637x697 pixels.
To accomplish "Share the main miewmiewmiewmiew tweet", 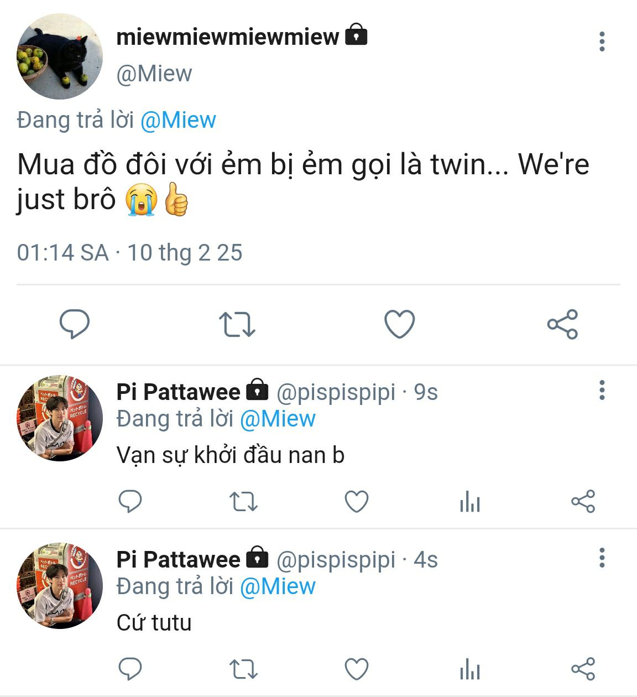I will [562, 324].
